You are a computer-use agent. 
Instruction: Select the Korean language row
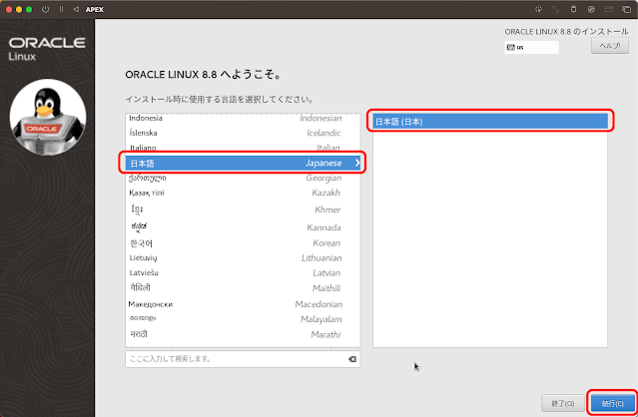coord(243,243)
